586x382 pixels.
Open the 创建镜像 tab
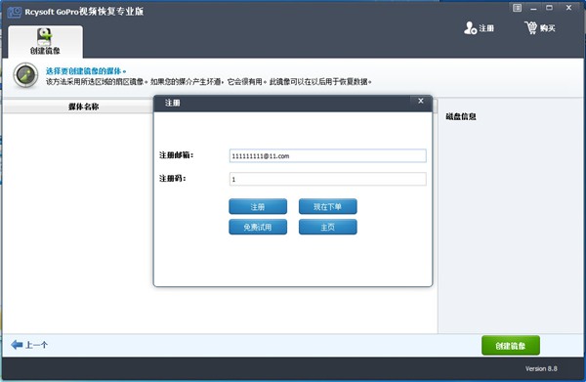(x=45, y=41)
